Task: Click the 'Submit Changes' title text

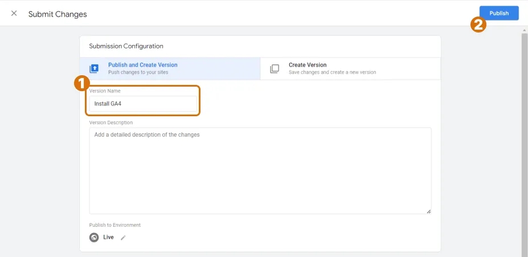Action: coord(58,14)
